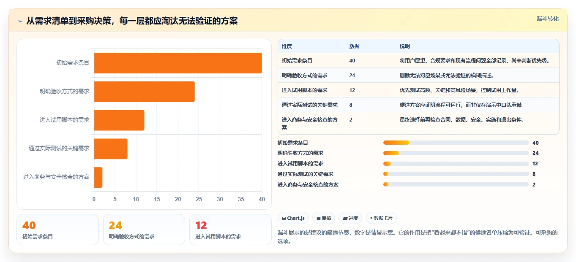Click description starting 将用户愿望、合规要求
Screen dimensions: 576x262
coord(475,61)
